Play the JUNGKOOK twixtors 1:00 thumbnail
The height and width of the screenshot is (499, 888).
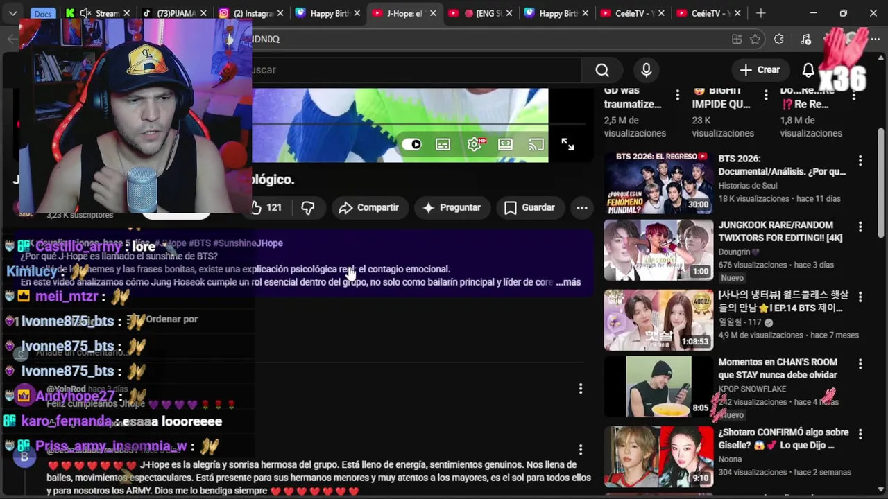658,250
